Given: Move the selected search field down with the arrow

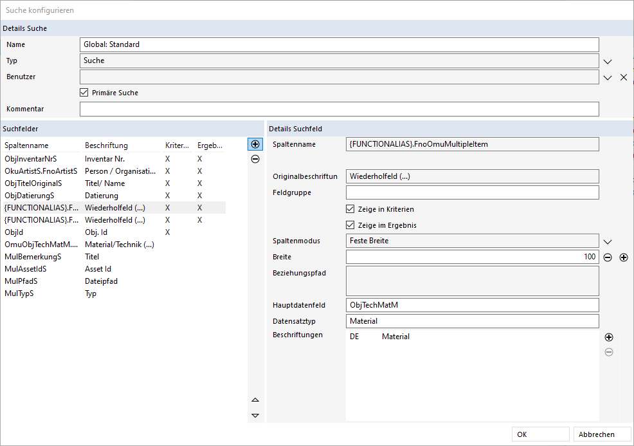Looking at the screenshot, I should (x=255, y=416).
